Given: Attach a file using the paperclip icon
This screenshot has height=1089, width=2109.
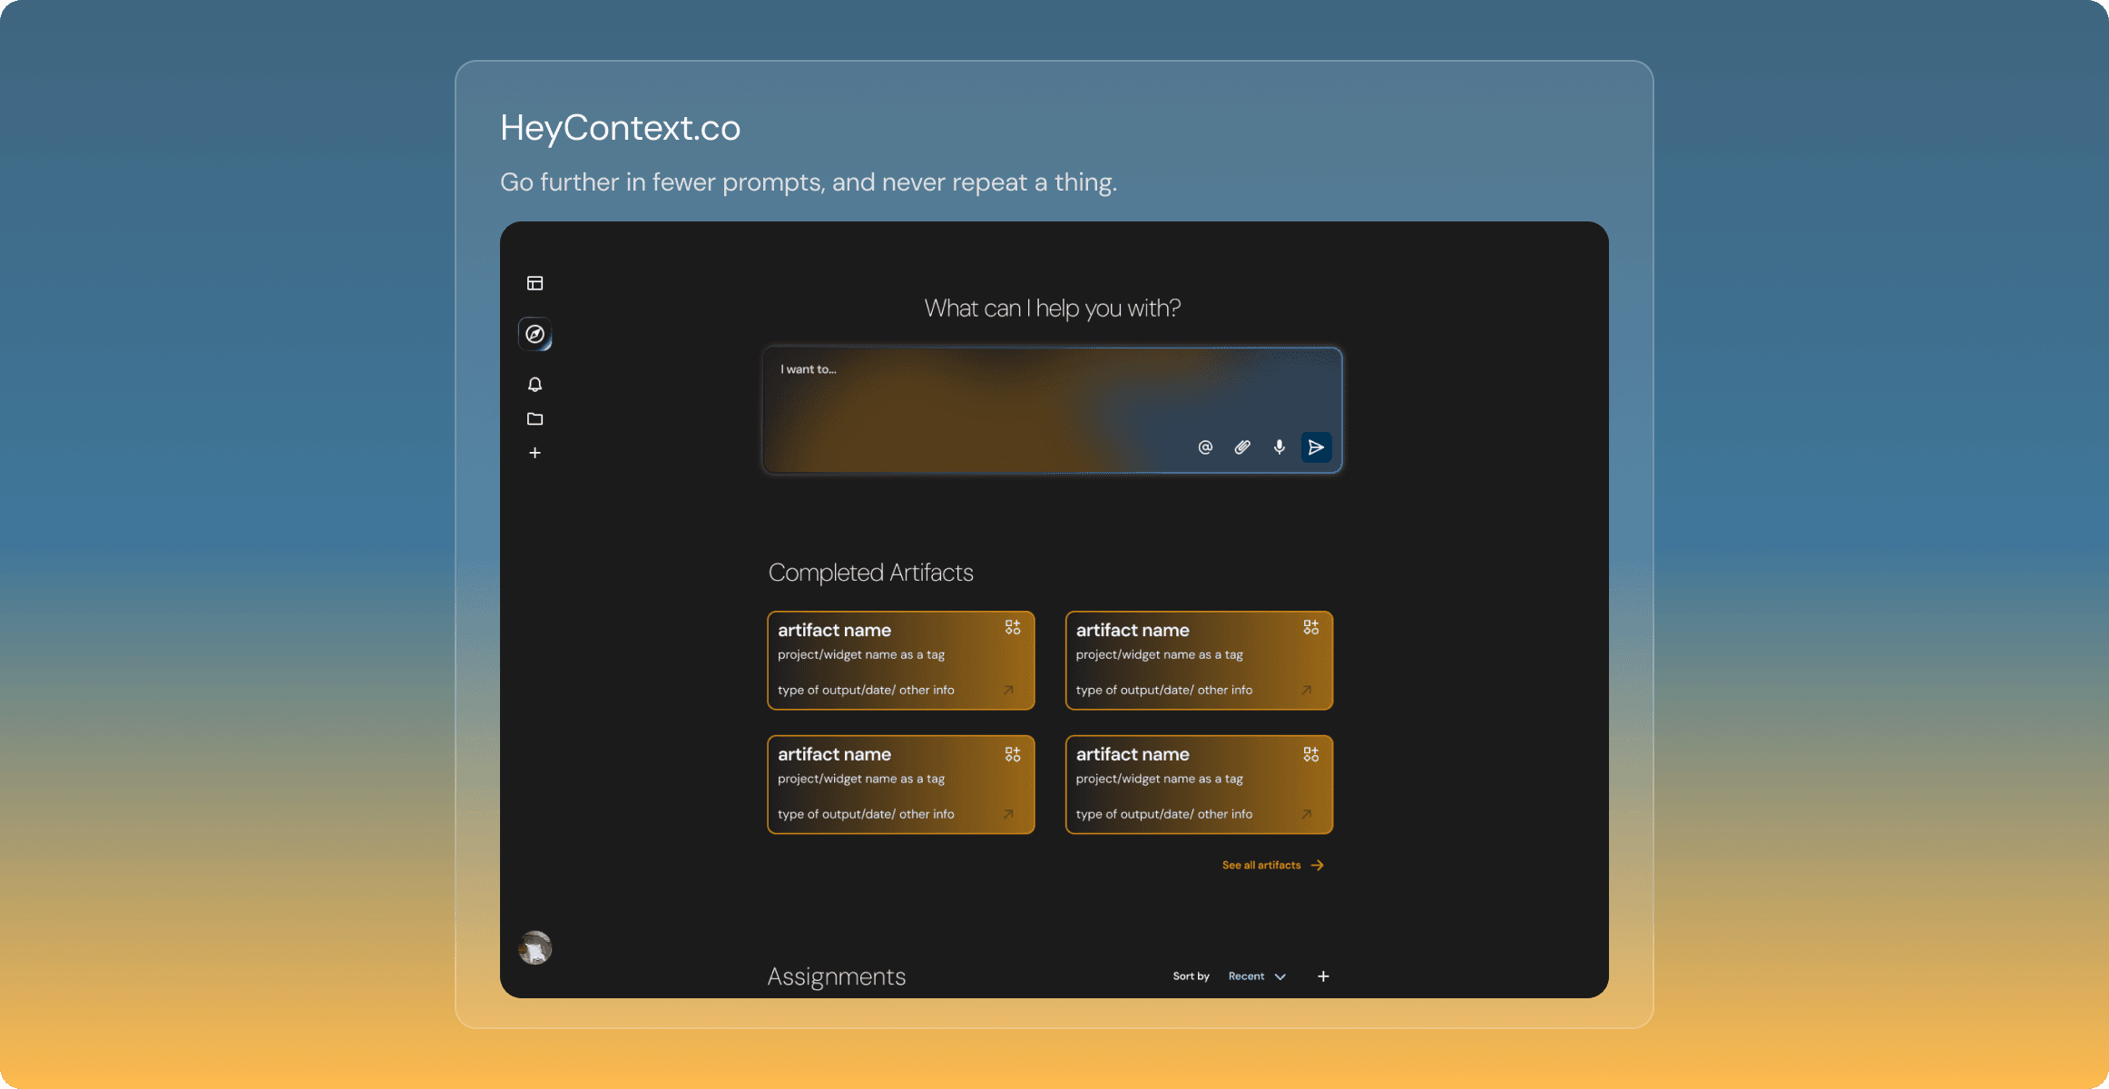Looking at the screenshot, I should [1241, 446].
